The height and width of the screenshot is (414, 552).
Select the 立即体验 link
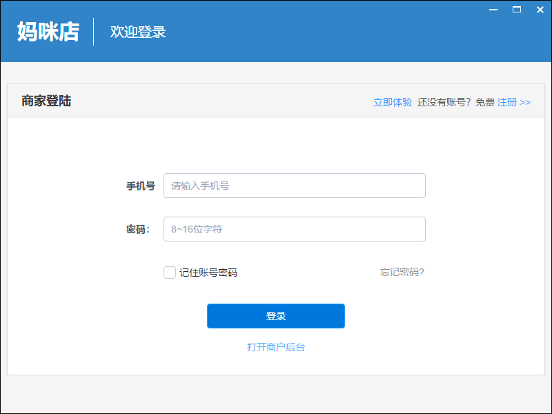(x=393, y=102)
